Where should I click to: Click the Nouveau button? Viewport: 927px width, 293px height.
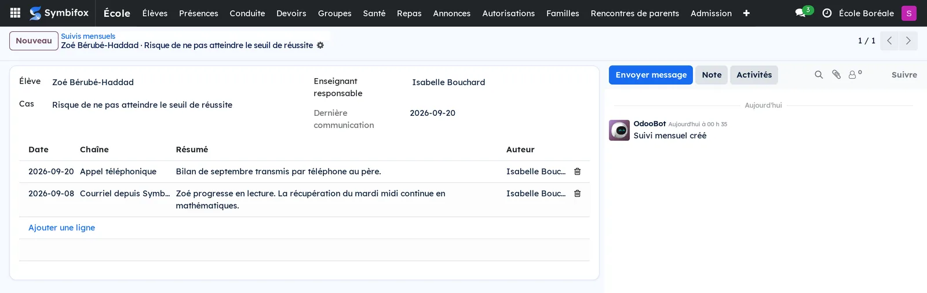click(34, 41)
